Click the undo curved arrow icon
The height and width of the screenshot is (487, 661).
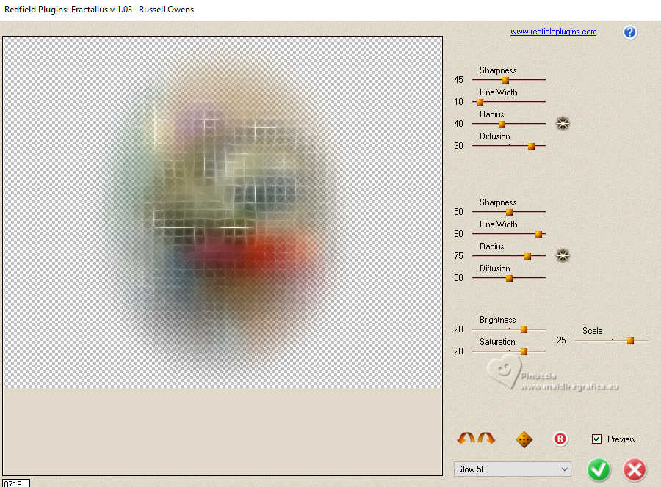(466, 439)
